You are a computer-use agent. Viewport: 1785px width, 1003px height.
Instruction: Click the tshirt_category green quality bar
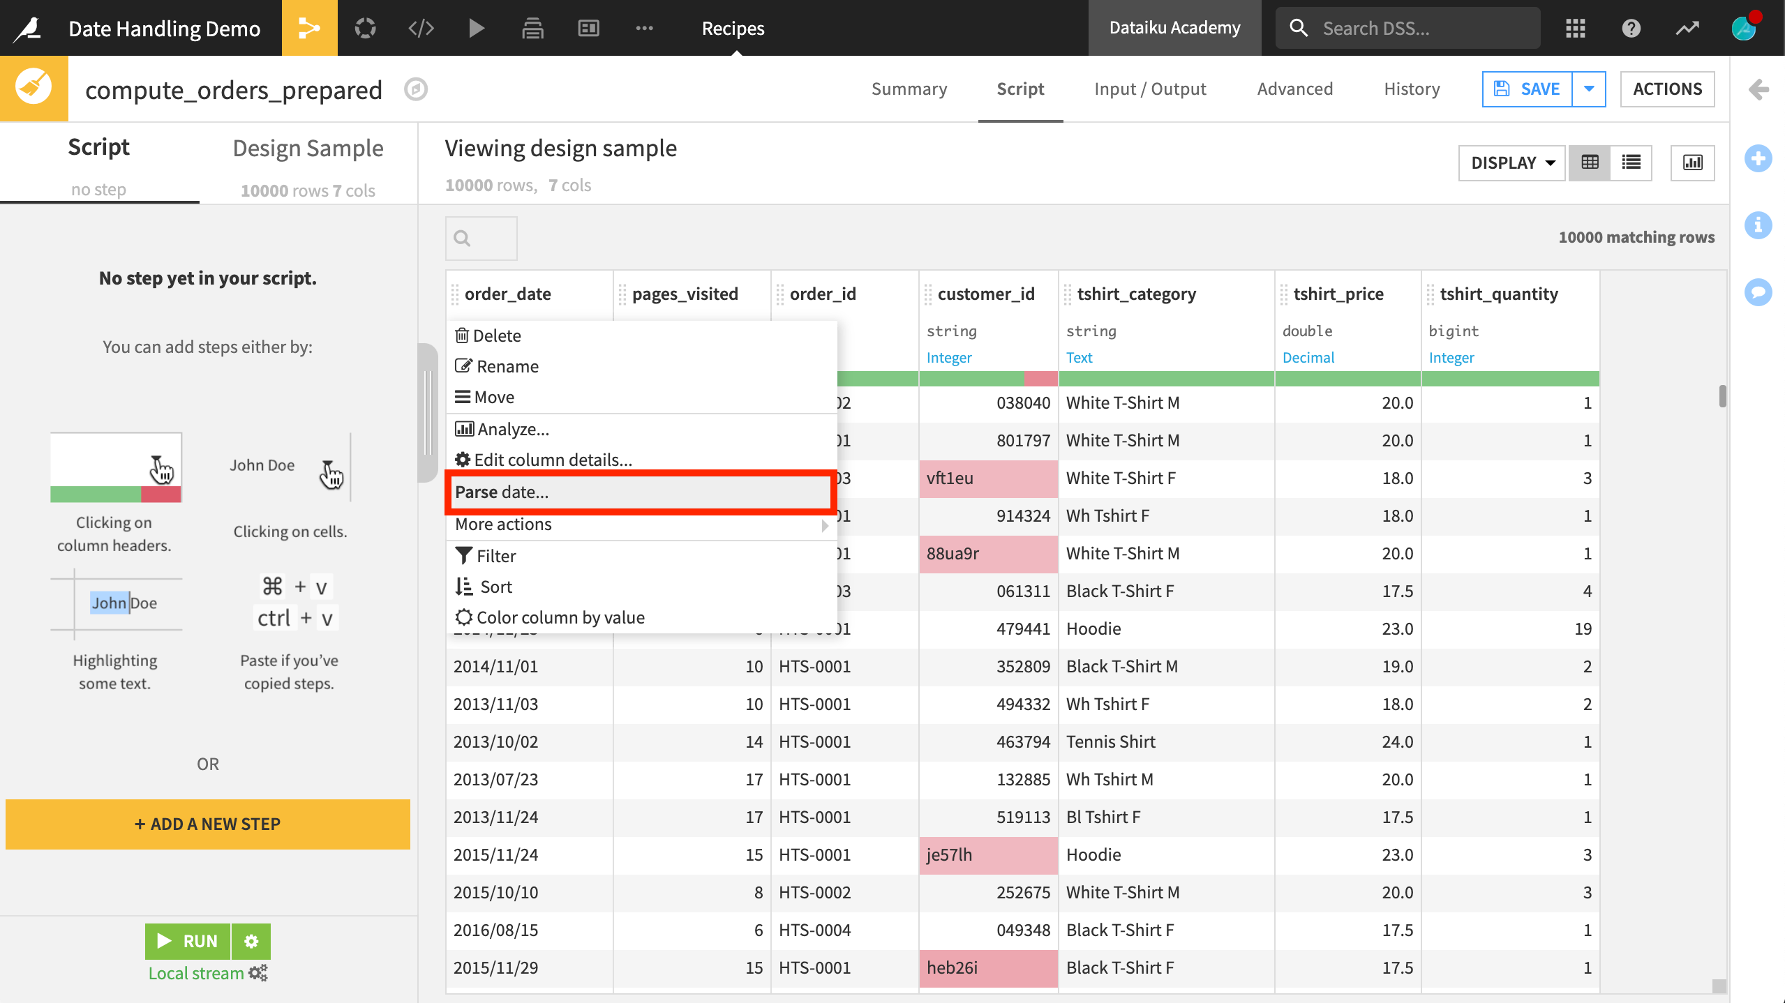(x=1166, y=379)
